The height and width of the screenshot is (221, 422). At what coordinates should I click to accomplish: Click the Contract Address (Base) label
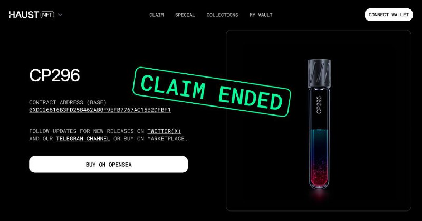(x=68, y=102)
